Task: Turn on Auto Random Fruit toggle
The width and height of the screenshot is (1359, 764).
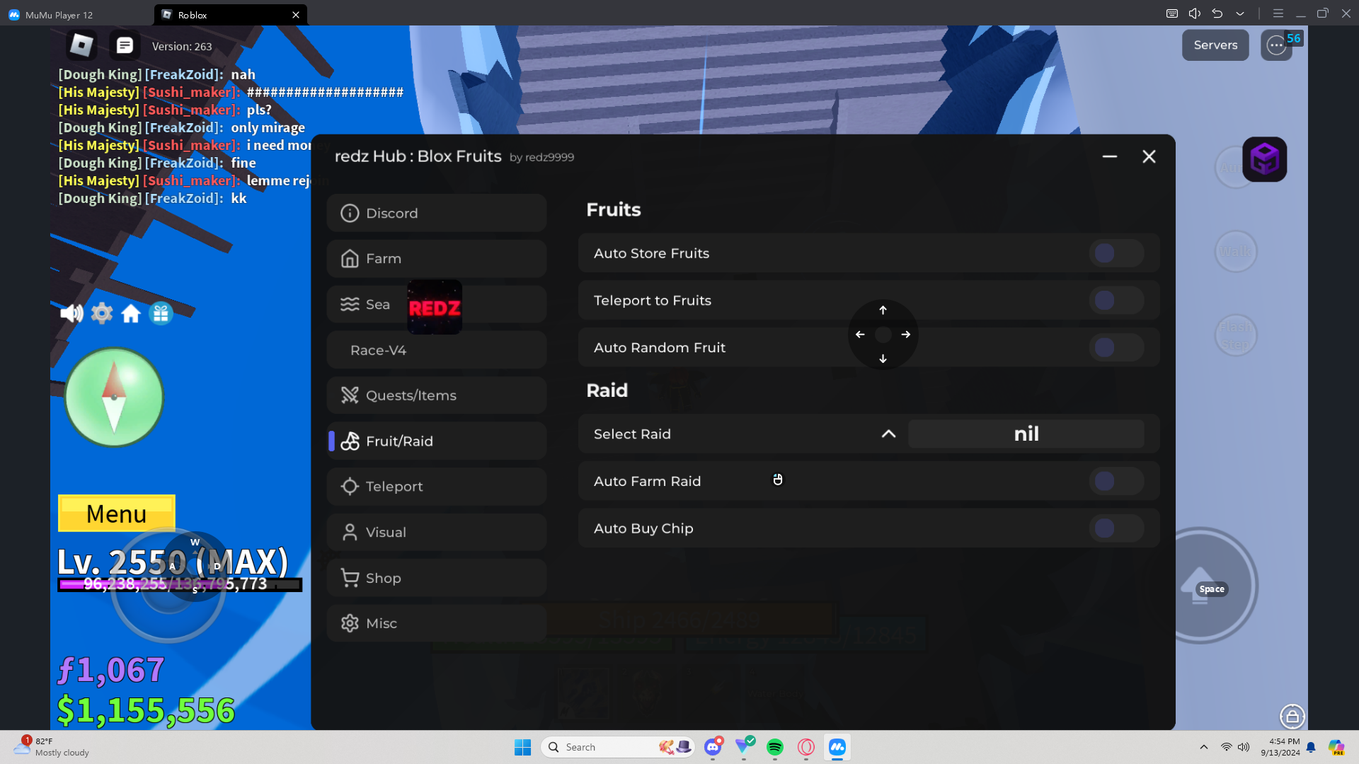Action: (x=1116, y=347)
